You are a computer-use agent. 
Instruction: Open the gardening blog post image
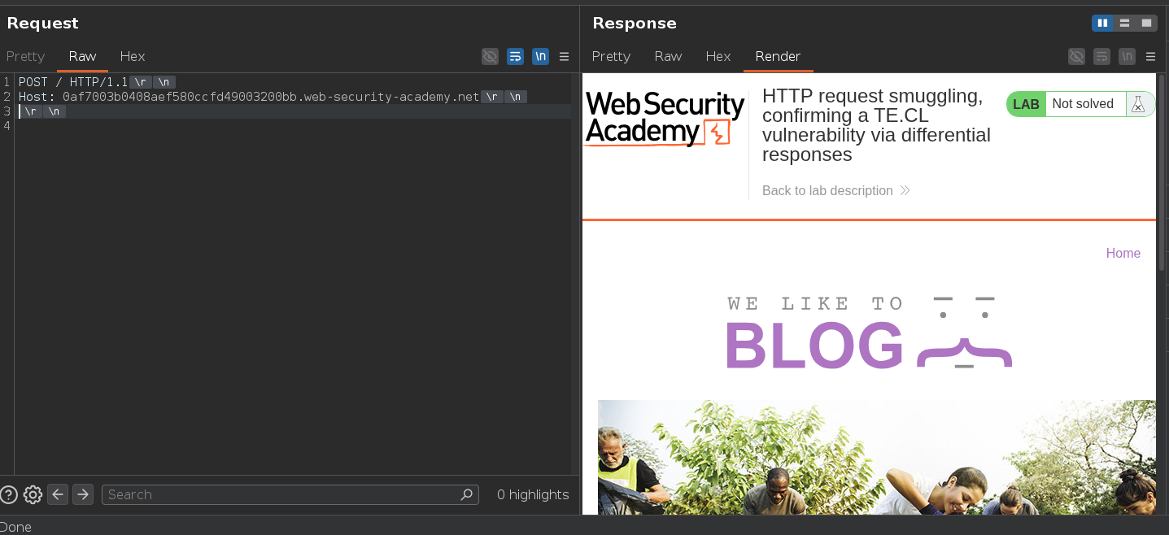[877, 457]
